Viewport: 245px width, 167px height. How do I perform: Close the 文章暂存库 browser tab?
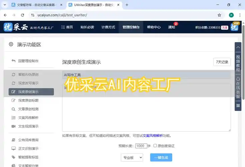pyautogui.click(x=61, y=5)
